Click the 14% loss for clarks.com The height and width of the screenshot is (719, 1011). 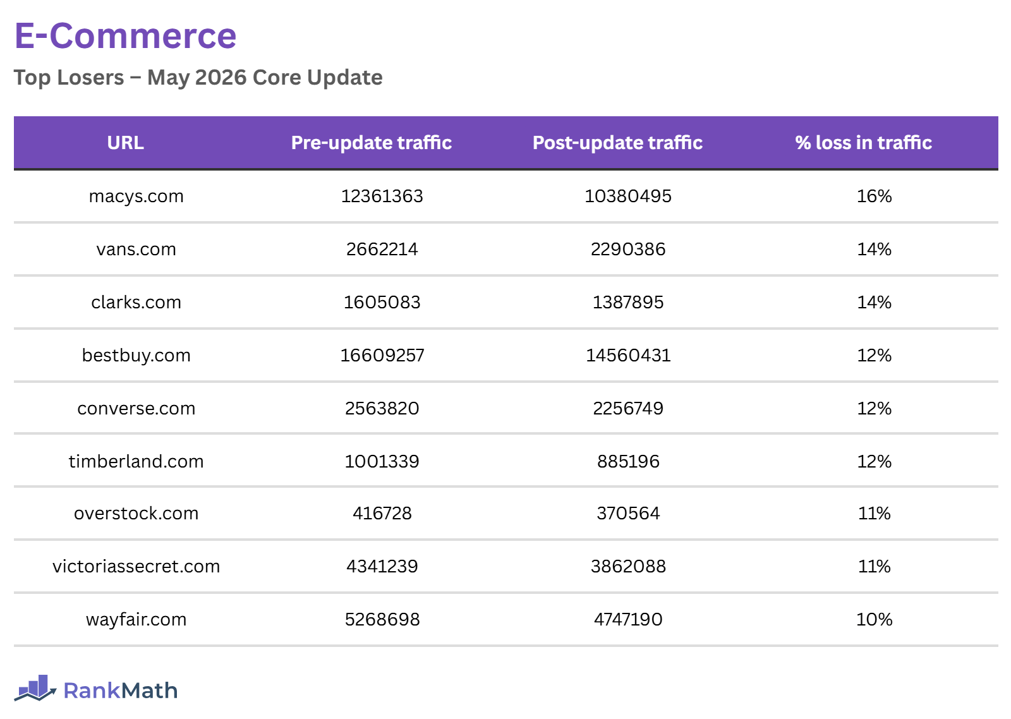875,303
